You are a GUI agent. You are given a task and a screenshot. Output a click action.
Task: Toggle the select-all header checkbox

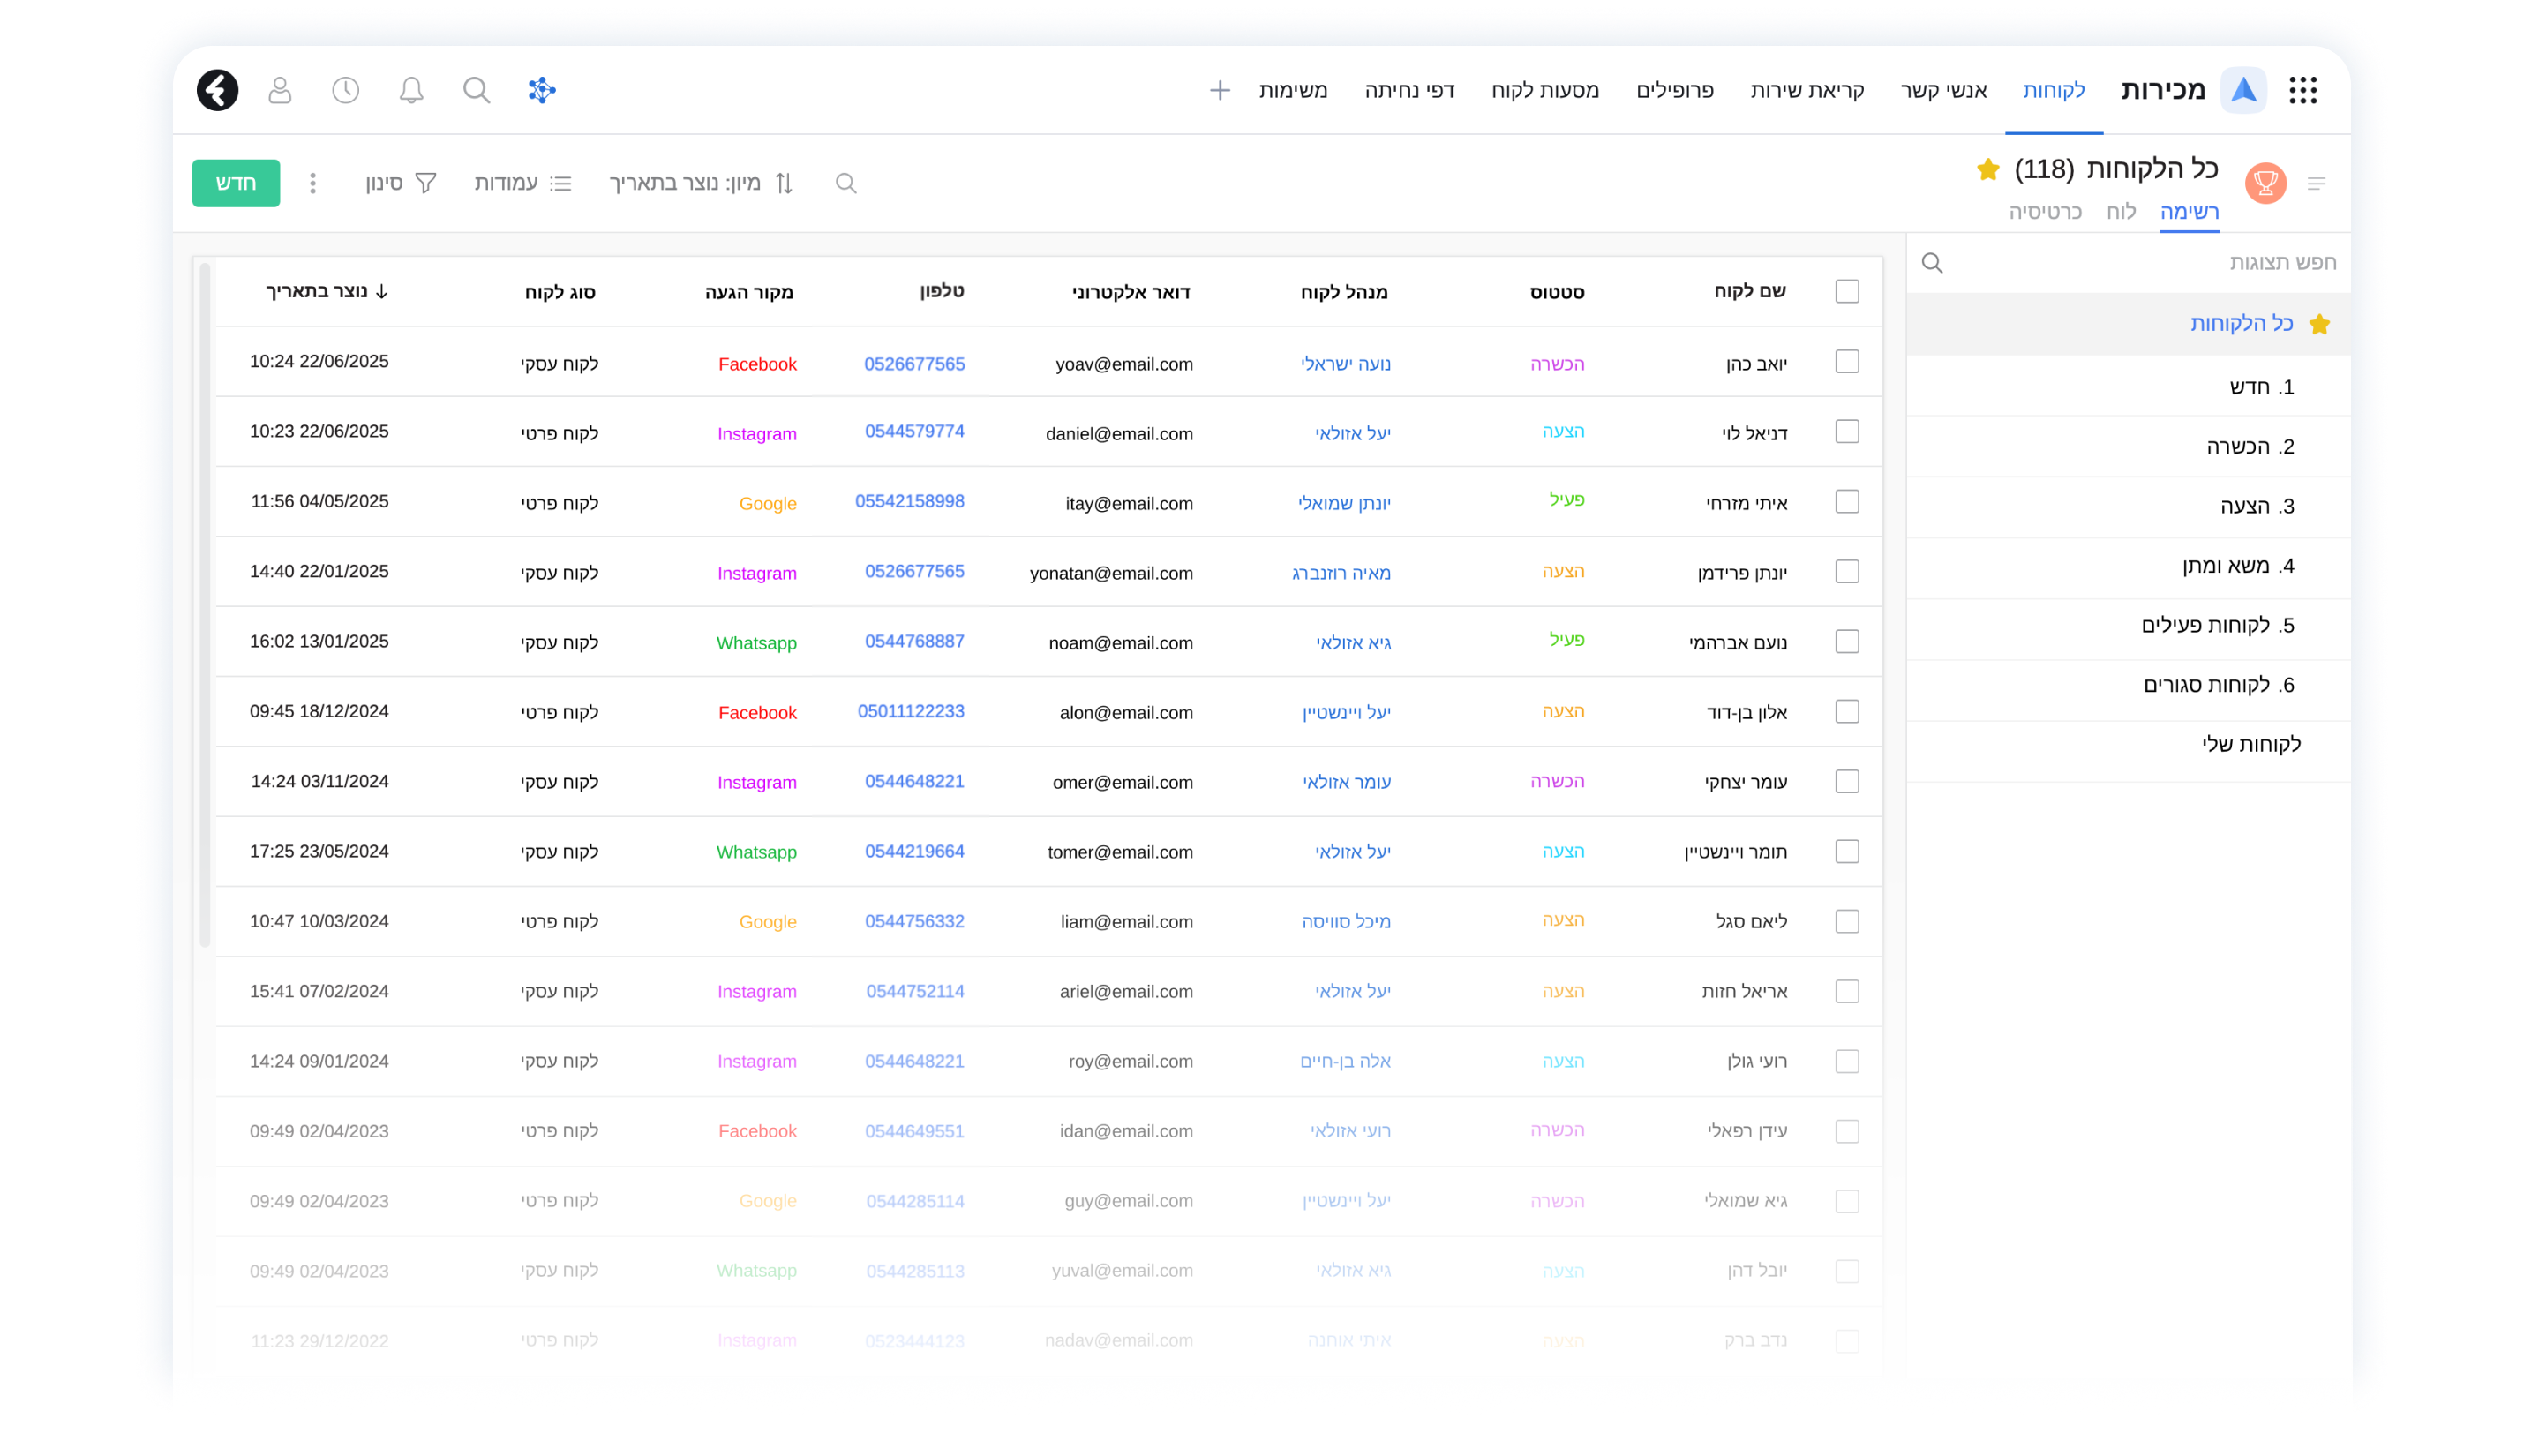(x=1847, y=291)
